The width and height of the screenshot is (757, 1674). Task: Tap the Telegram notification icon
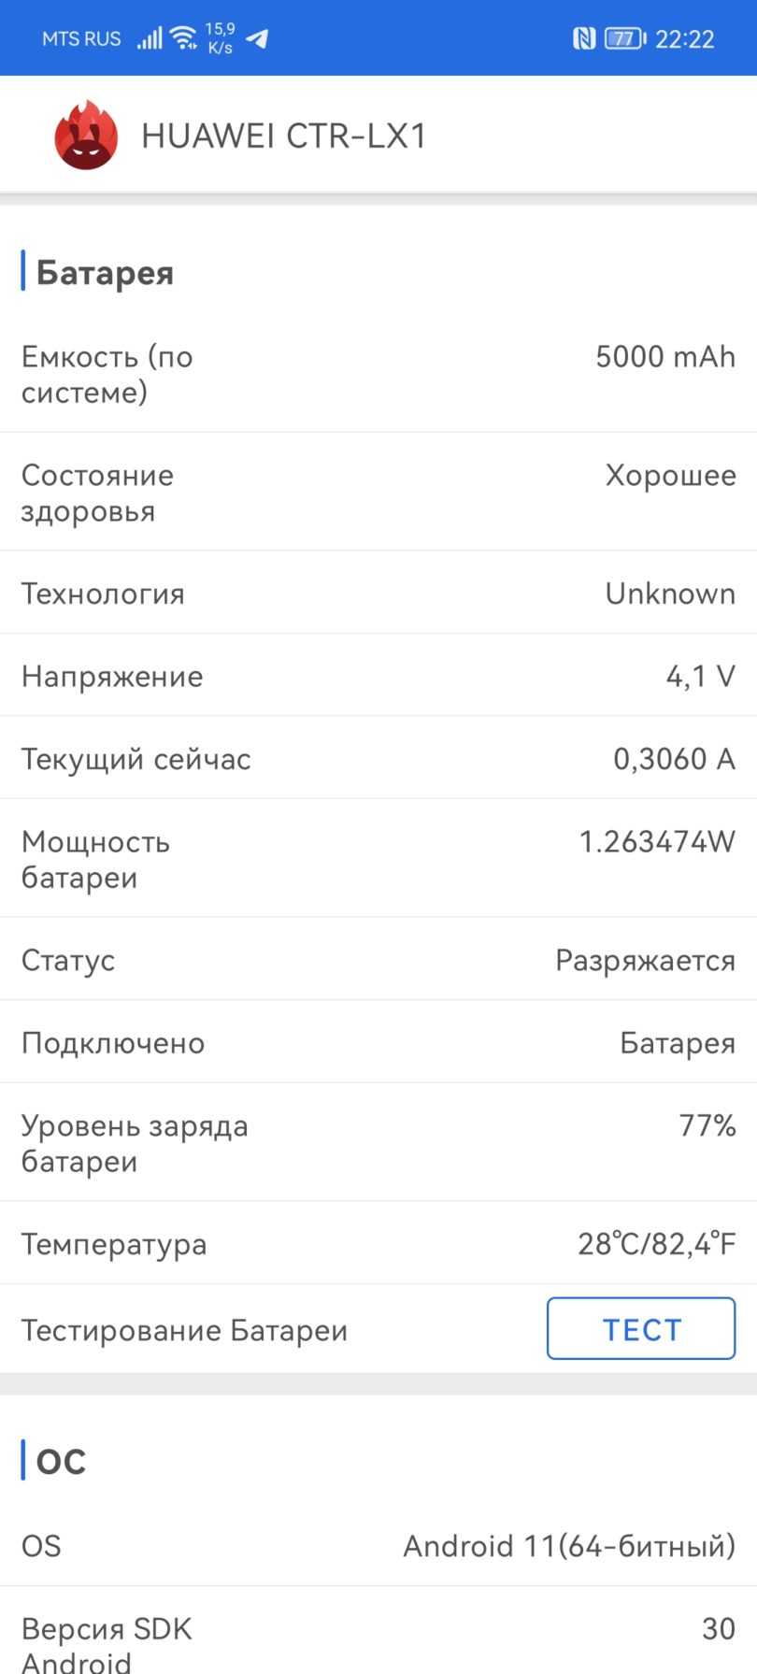(x=257, y=38)
